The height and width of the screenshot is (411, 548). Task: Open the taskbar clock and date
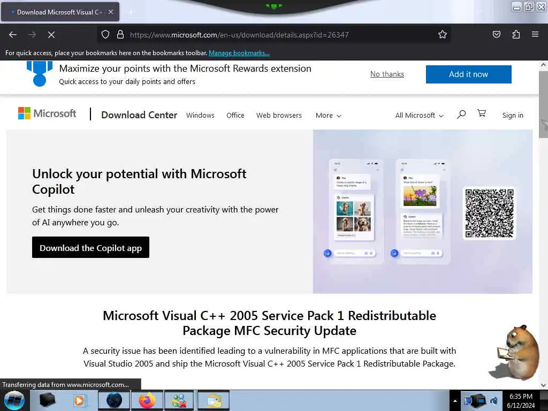tap(521, 401)
